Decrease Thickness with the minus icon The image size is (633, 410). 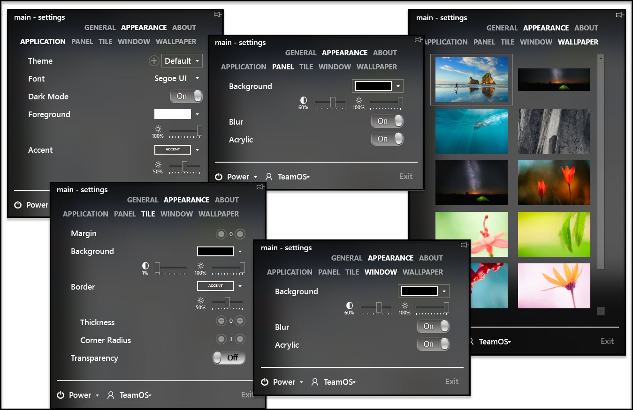coord(221,321)
